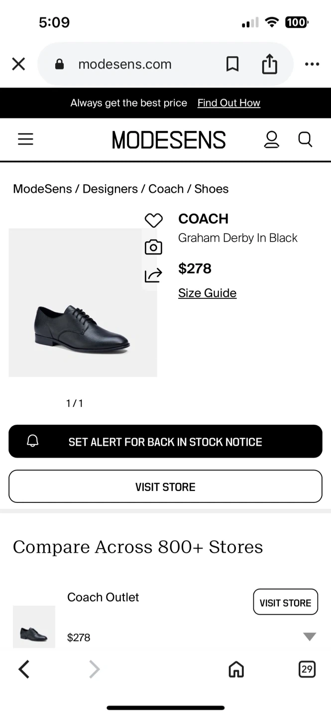Save the shoe with the heart icon
The height and width of the screenshot is (717, 331).
[x=153, y=221]
